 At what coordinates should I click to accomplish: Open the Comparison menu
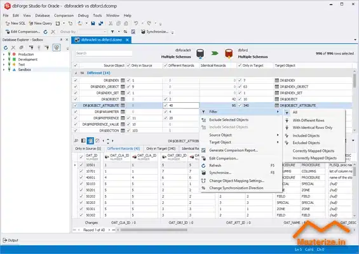[x=64, y=16]
